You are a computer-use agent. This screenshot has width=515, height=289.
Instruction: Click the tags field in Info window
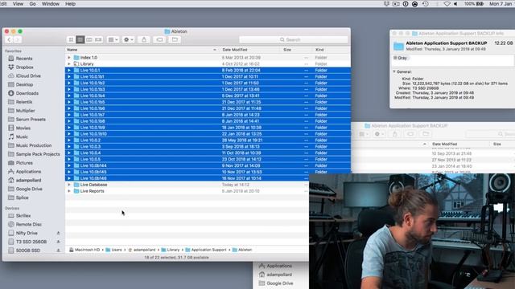(x=452, y=60)
